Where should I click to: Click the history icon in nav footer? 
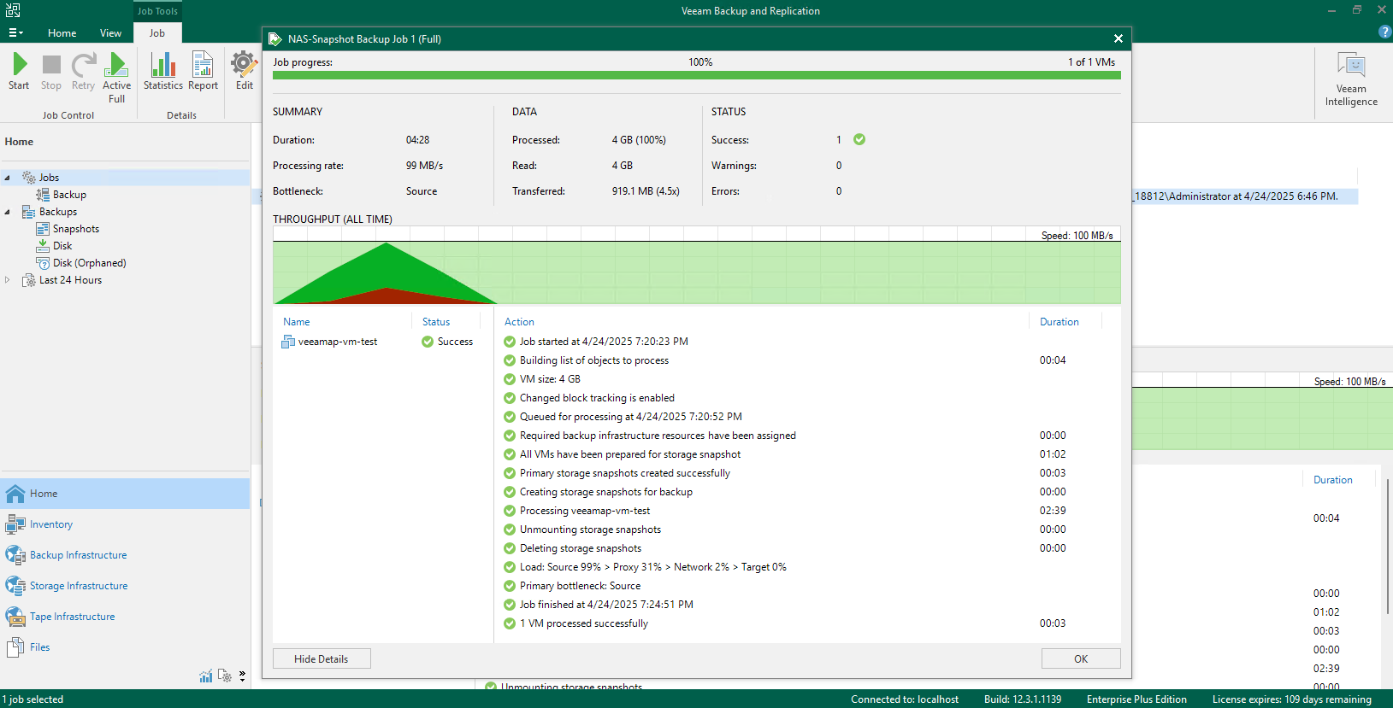pyautogui.click(x=206, y=676)
